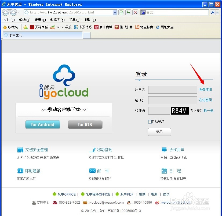This screenshot has width=222, height=216.
Task: Open the 帮助 footer link
Action: click(154, 194)
